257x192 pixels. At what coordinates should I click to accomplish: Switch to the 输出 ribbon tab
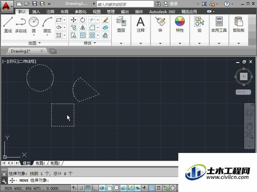click(x=125, y=12)
